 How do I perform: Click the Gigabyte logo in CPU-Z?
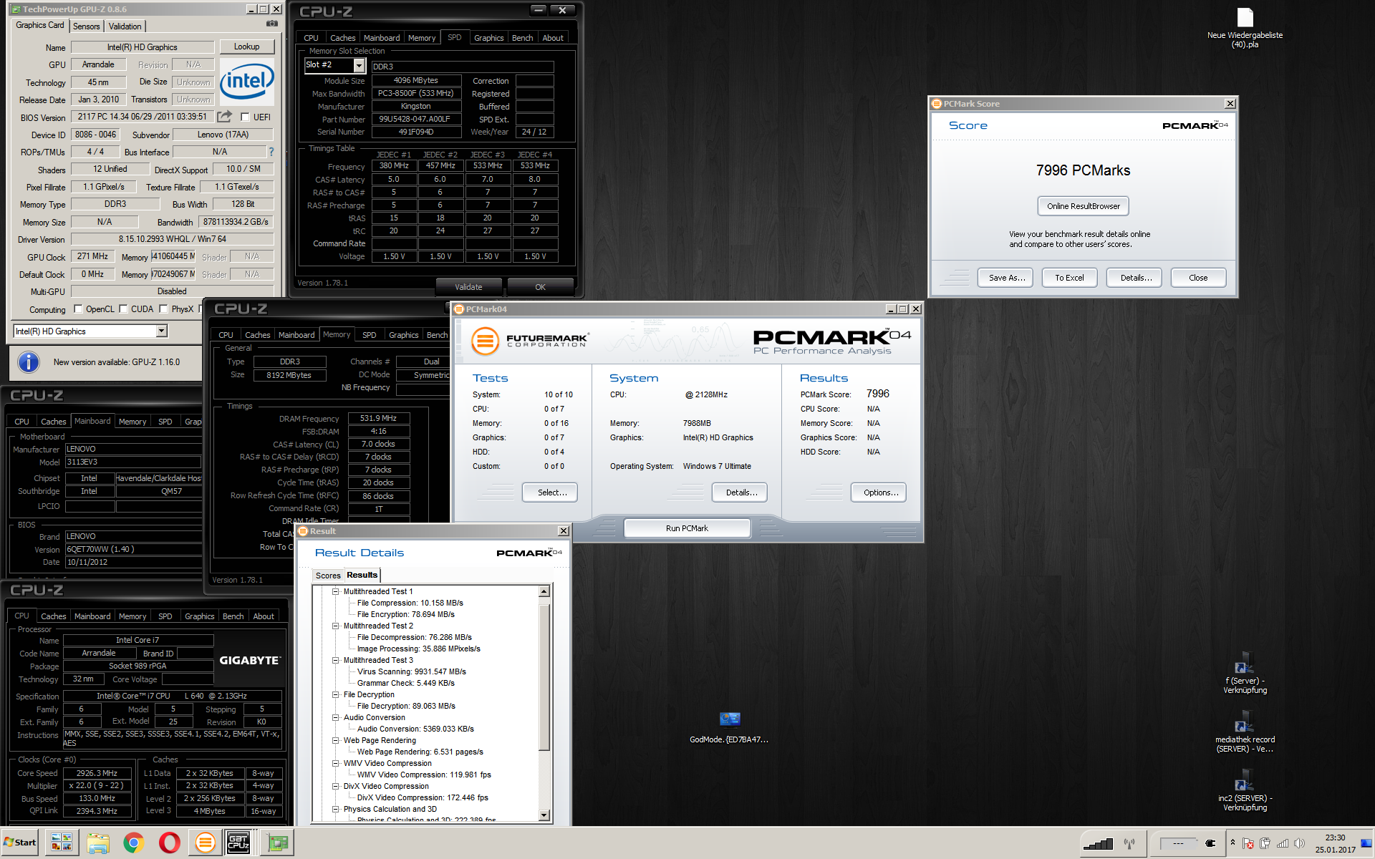pyautogui.click(x=250, y=661)
